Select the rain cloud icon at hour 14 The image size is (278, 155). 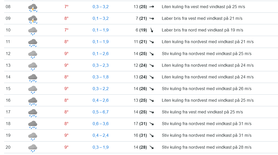click(x=33, y=78)
